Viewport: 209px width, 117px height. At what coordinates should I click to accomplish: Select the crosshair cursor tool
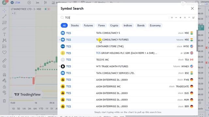4,10
